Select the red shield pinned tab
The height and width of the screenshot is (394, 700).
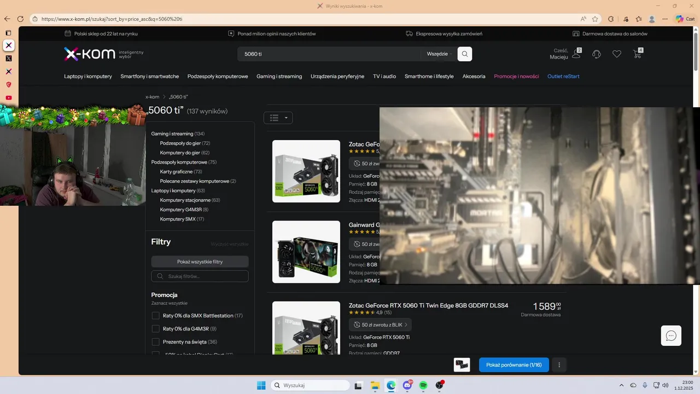(x=8, y=85)
